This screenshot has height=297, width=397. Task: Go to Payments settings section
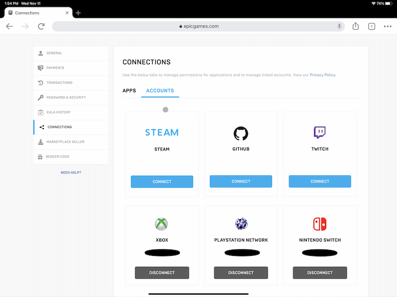click(x=55, y=68)
